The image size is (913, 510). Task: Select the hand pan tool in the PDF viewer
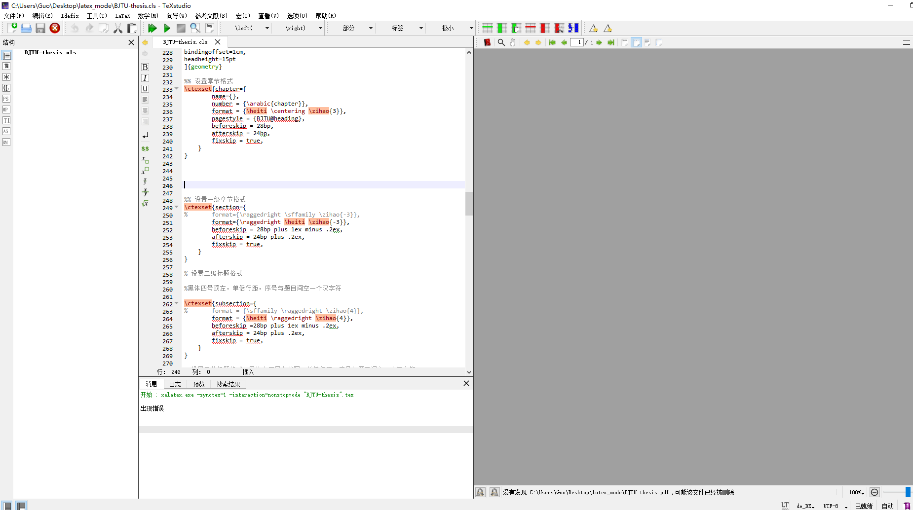click(x=513, y=42)
